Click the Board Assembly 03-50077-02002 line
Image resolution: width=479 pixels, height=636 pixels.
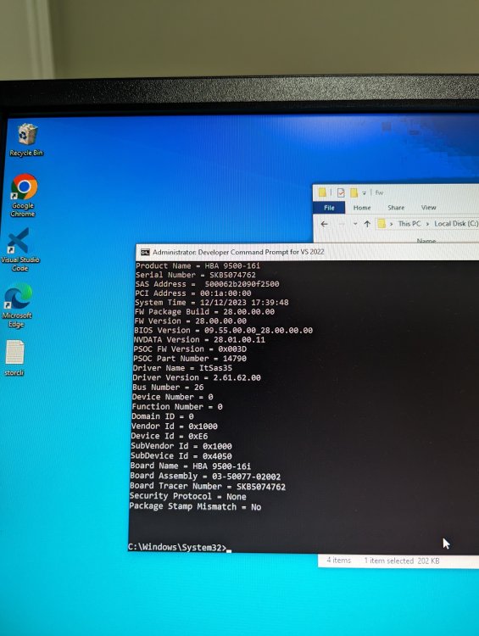(205, 477)
